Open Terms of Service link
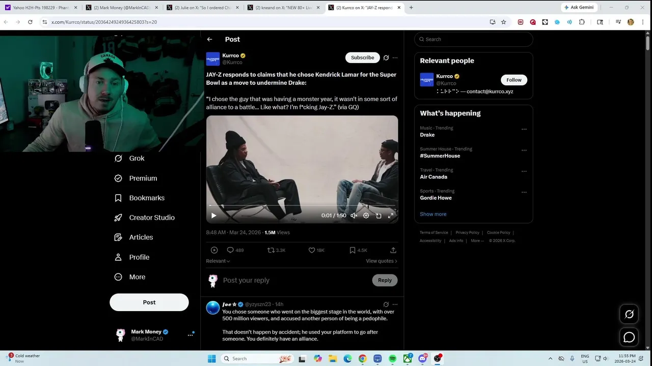 434,233
